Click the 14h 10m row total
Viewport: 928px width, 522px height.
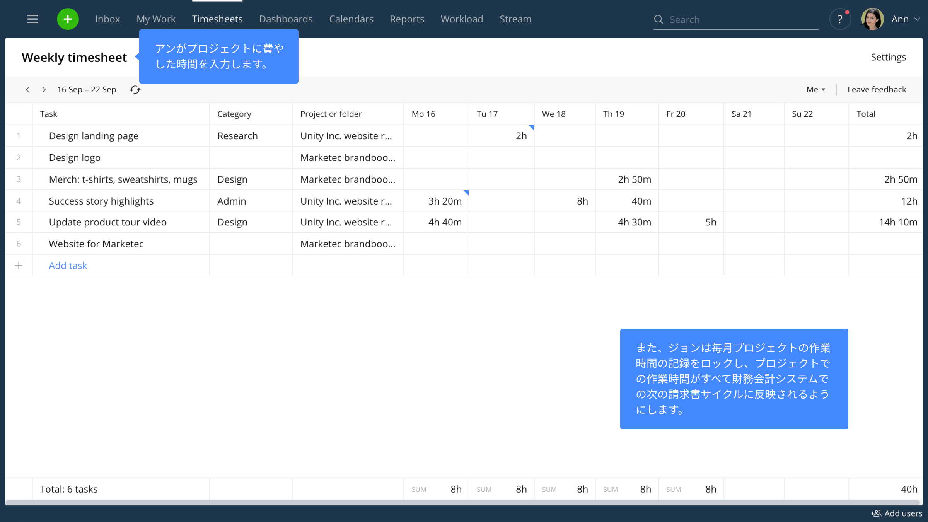point(898,222)
